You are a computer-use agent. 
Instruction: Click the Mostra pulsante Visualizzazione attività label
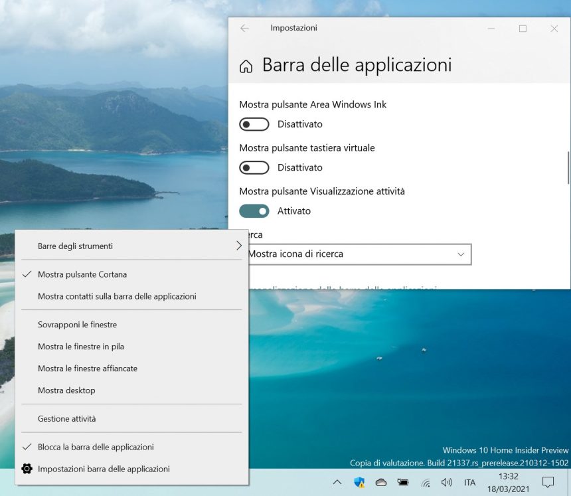322,191
